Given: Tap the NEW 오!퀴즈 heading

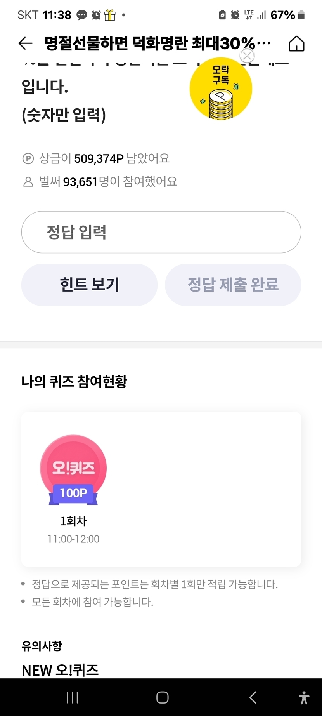Looking at the screenshot, I should point(60,670).
